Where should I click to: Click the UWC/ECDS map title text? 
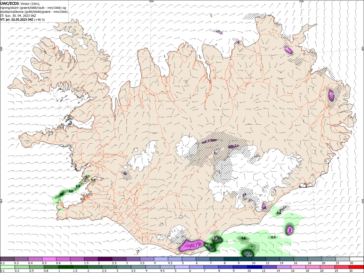pyautogui.click(x=10, y=3)
